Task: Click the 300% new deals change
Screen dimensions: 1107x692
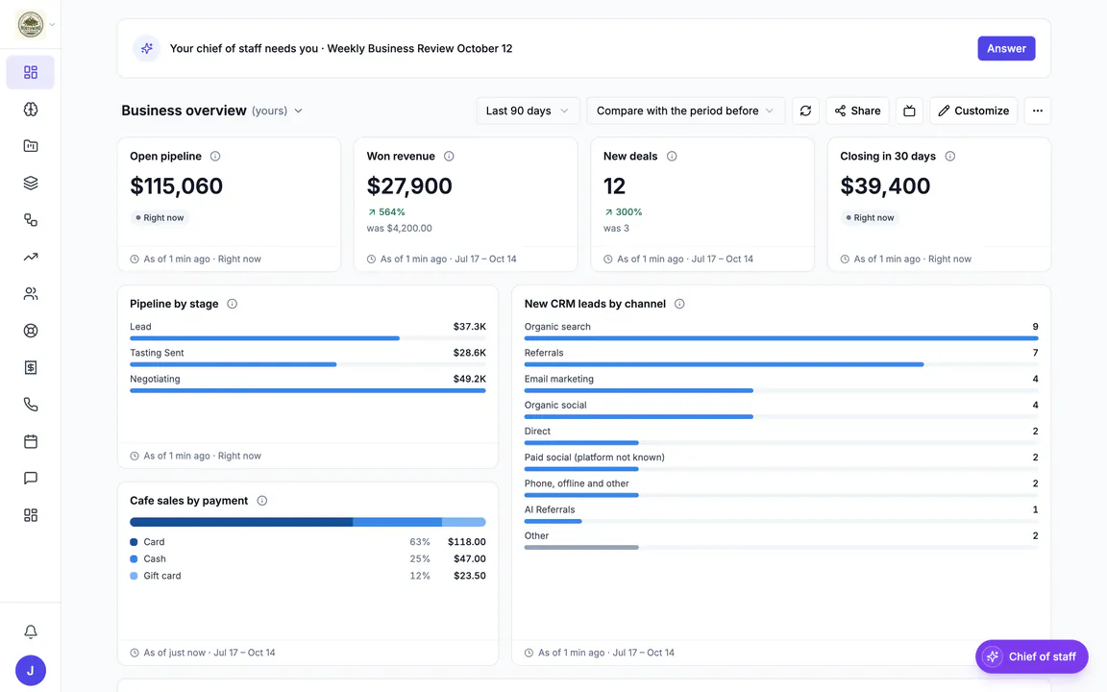Action: (x=623, y=211)
